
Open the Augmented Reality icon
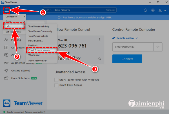click(x=6, y=63)
